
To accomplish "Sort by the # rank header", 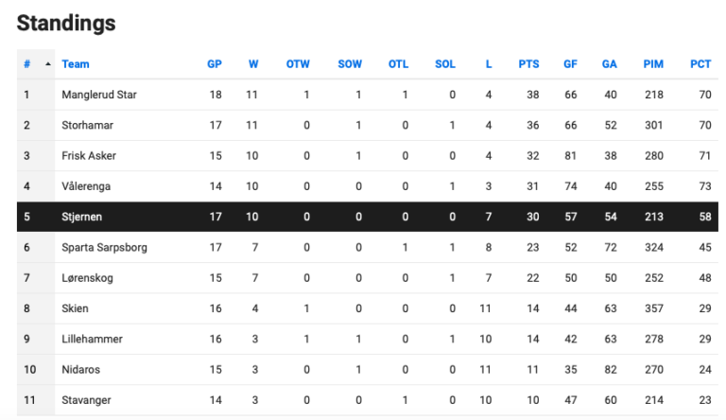I will click(x=26, y=64).
